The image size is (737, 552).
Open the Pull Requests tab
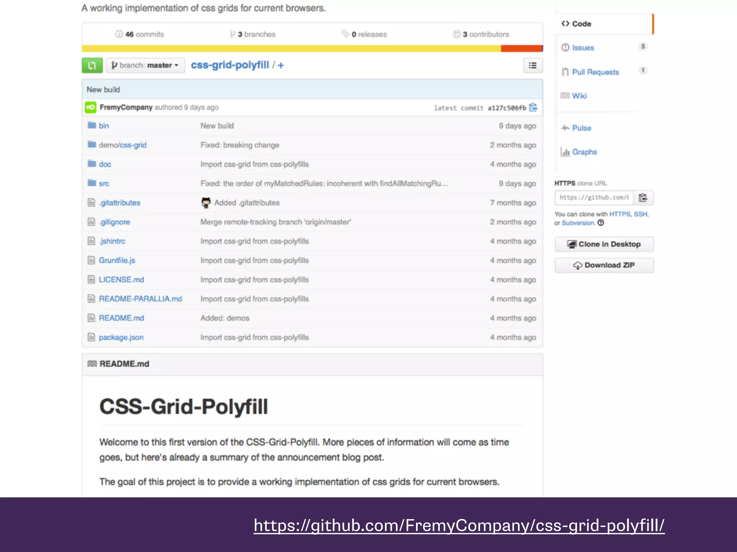click(x=596, y=72)
